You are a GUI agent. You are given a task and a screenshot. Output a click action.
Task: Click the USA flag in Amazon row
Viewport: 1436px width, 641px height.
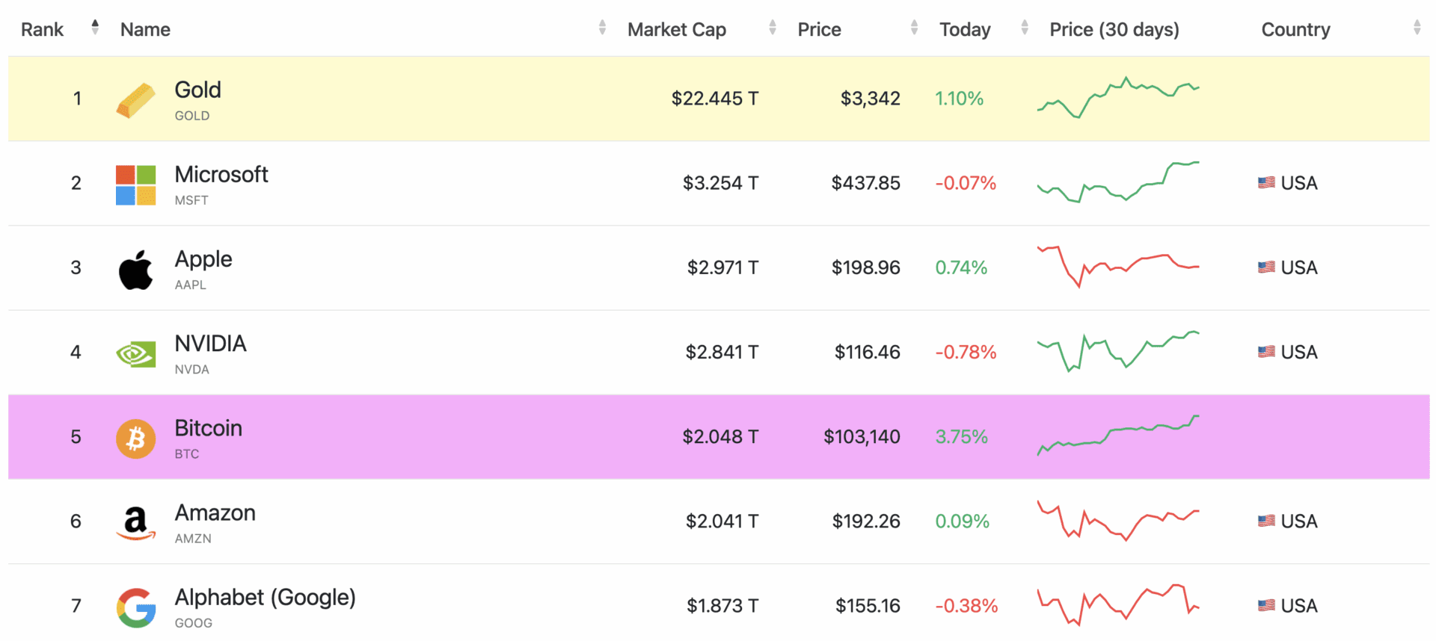click(x=1266, y=521)
